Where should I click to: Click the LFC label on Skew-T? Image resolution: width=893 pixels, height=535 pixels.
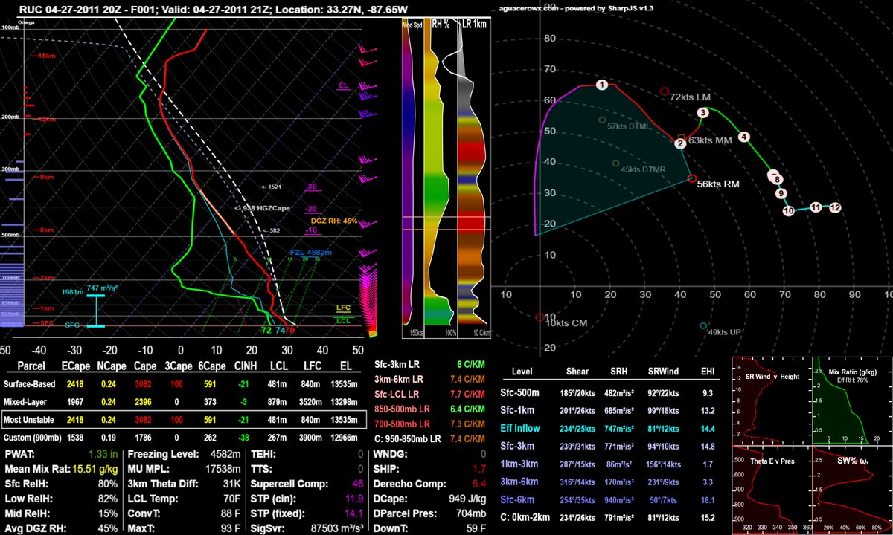tap(344, 306)
